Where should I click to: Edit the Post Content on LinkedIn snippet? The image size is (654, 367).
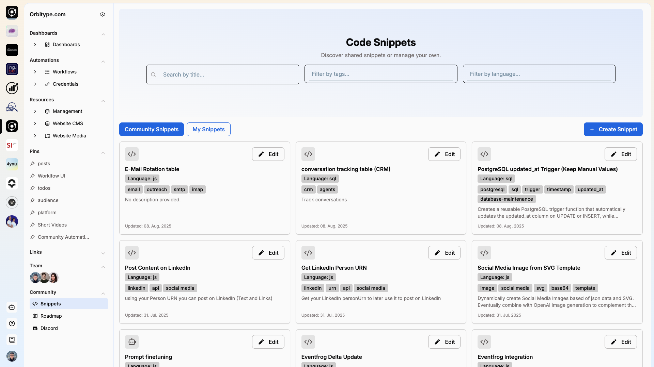click(x=268, y=253)
